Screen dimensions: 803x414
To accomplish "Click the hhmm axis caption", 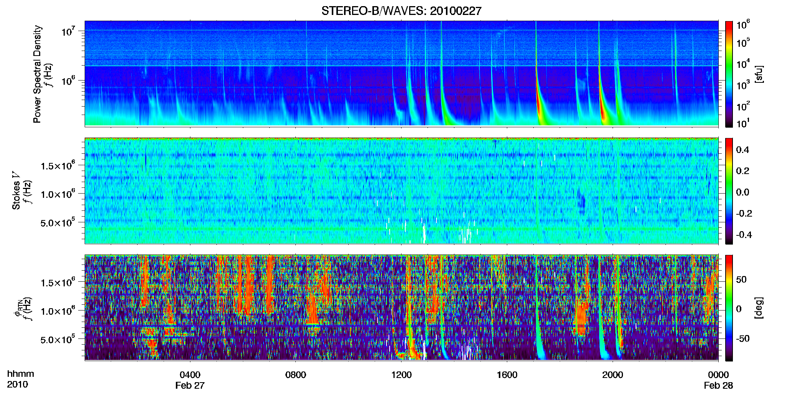I will [21, 374].
